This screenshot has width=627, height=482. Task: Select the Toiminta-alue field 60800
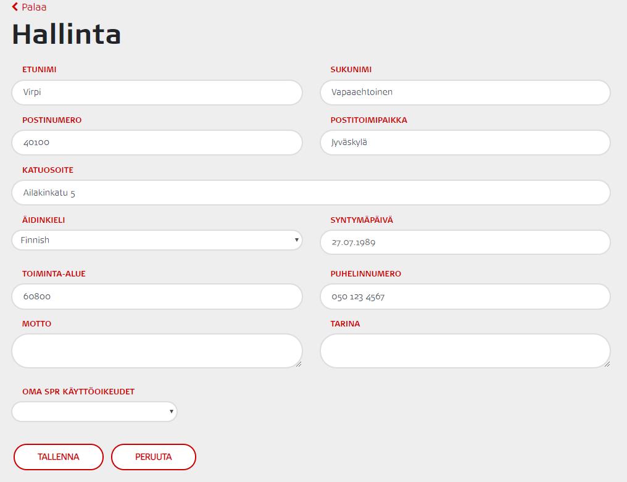157,296
